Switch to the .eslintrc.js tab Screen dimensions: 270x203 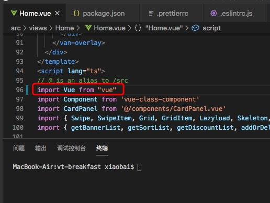click(x=235, y=13)
